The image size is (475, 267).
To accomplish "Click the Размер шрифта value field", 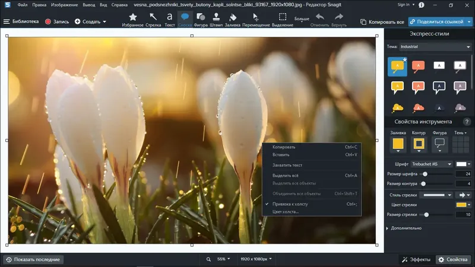I will (463, 174).
